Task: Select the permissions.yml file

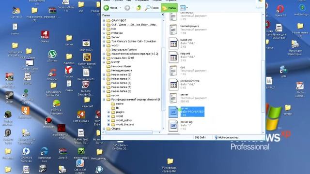Action: [184, 85]
